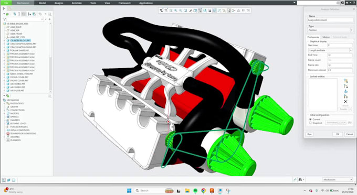Screen dimensions: 357x195
Task: Open the Motors tab in Analysis Definition
Action: coord(326,37)
